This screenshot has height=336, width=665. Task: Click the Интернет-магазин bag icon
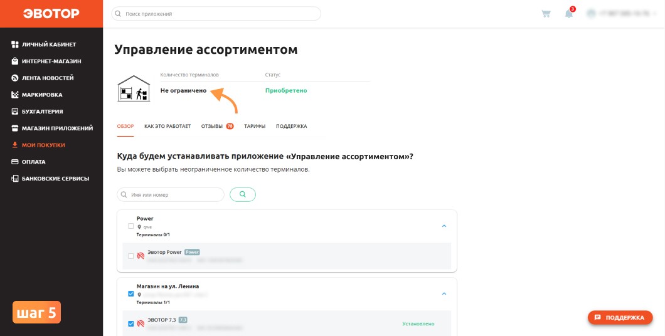[x=15, y=61]
